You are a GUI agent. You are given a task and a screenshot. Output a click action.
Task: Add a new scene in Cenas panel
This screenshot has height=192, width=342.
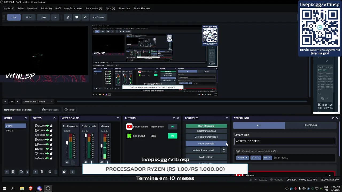[x=7, y=172]
